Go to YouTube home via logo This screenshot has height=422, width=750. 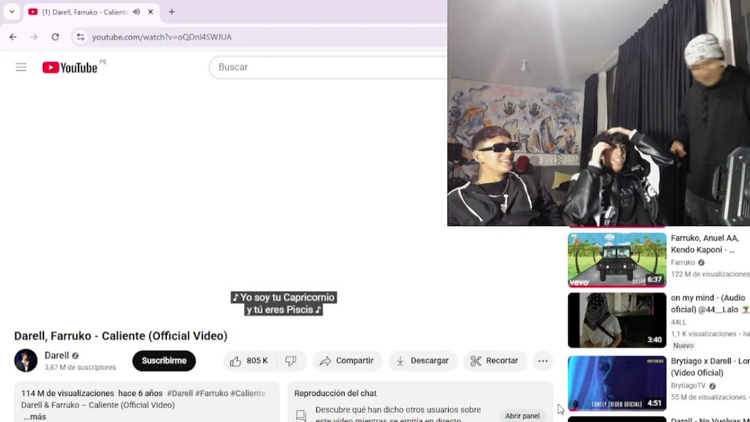click(70, 67)
